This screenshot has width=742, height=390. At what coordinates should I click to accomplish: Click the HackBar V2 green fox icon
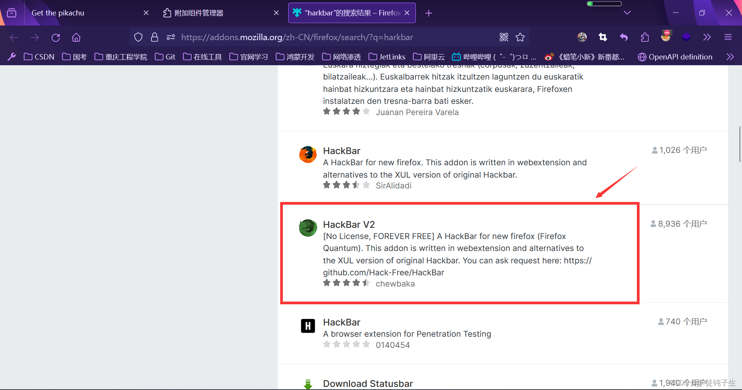click(x=308, y=228)
